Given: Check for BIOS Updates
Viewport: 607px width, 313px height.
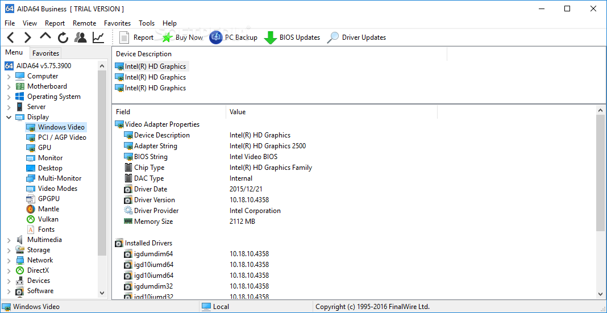Looking at the screenshot, I should click(292, 37).
